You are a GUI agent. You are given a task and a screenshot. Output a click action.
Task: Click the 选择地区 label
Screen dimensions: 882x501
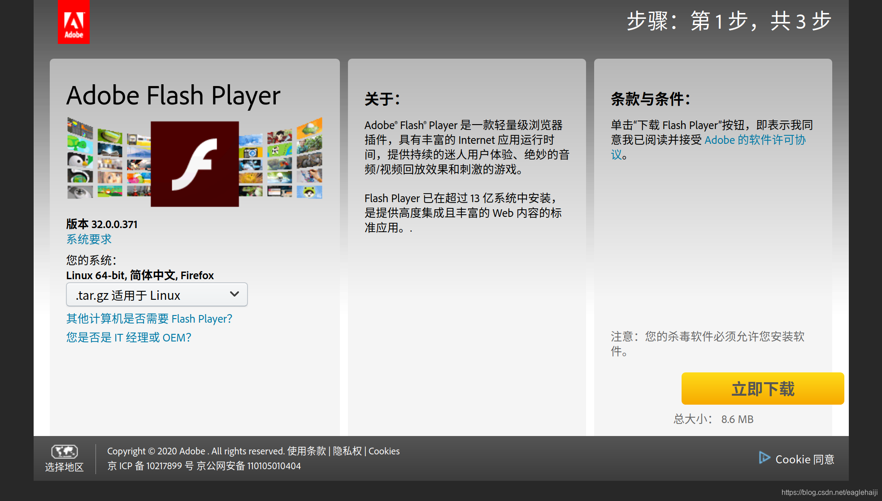pos(65,467)
